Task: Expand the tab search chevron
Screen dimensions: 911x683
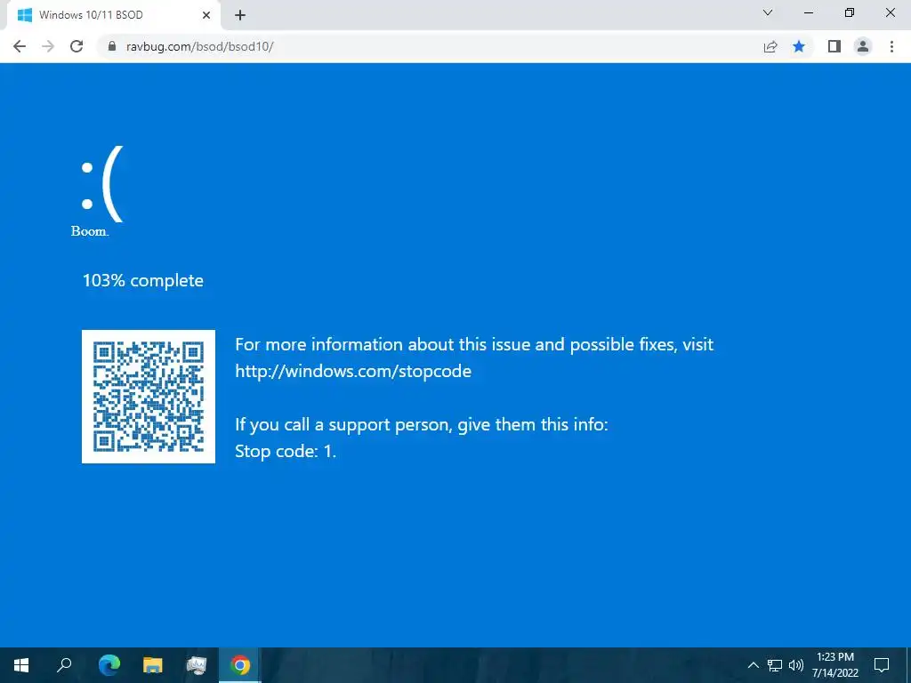Action: [x=768, y=12]
